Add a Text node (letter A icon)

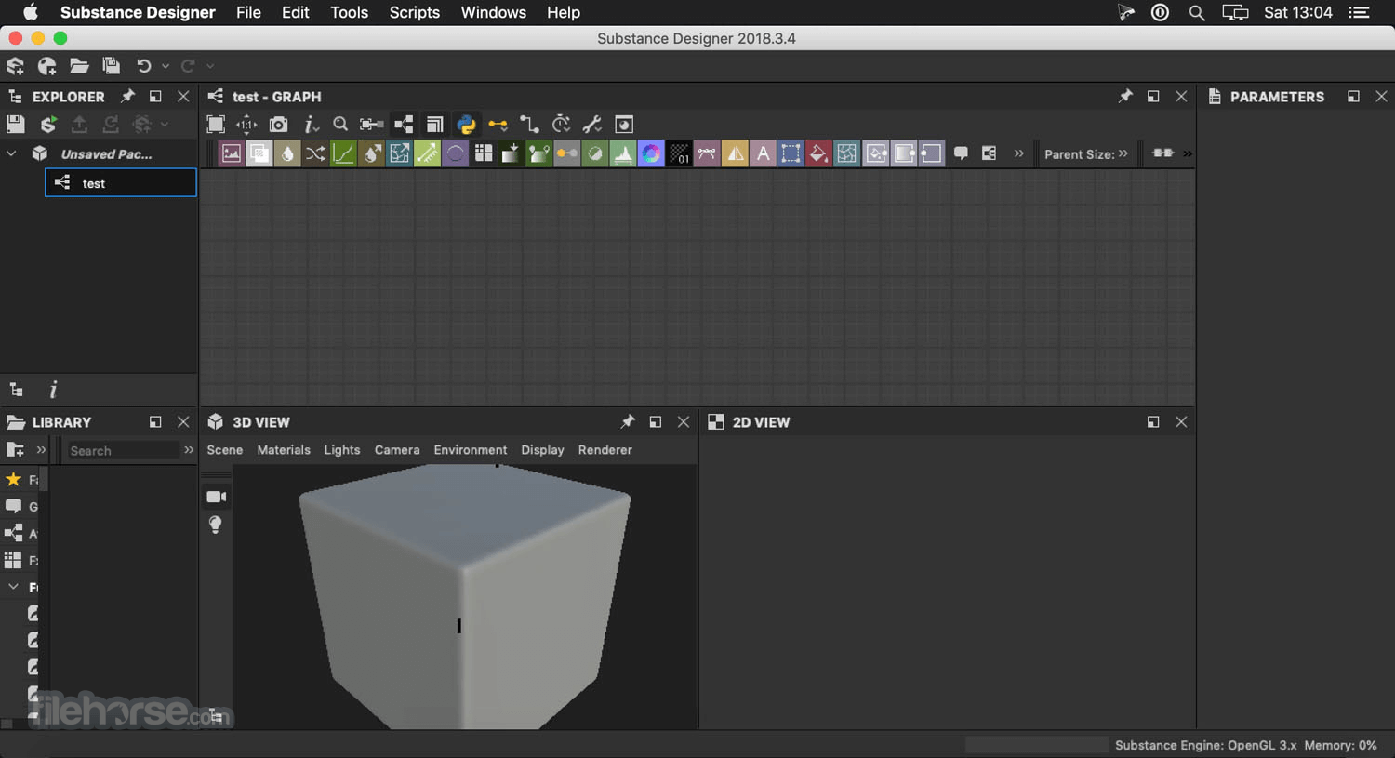pos(763,153)
